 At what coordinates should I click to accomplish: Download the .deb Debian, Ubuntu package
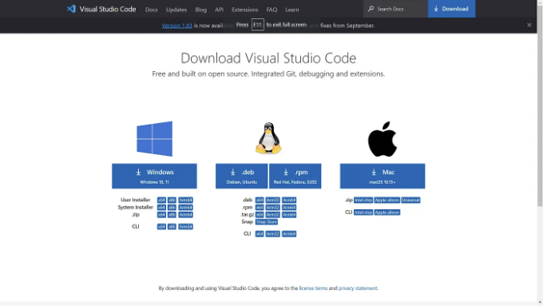pyautogui.click(x=242, y=176)
